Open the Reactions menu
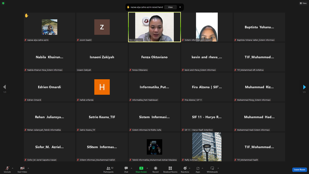The width and height of the screenshot is (309, 174). point(185,169)
